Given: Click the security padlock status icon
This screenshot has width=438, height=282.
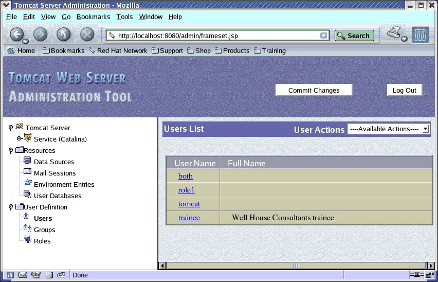Looking at the screenshot, I should [x=430, y=275].
